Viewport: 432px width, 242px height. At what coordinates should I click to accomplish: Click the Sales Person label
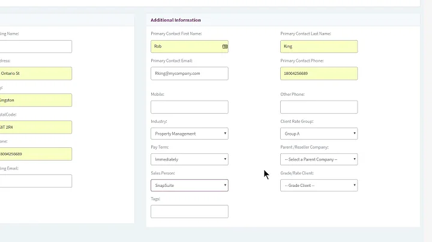(163, 173)
